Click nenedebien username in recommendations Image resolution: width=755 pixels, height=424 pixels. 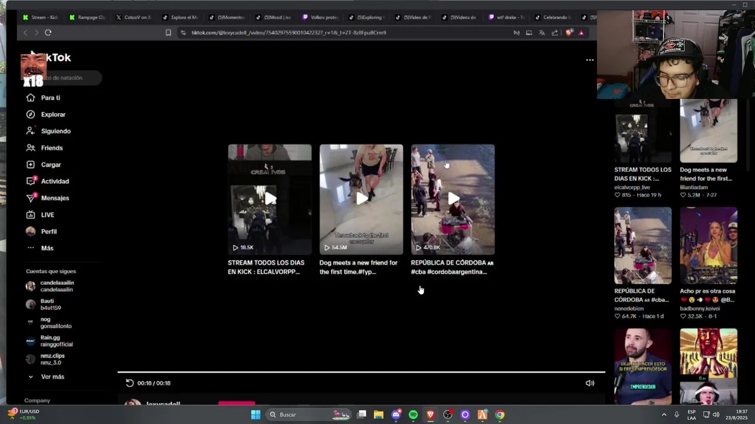tap(629, 309)
